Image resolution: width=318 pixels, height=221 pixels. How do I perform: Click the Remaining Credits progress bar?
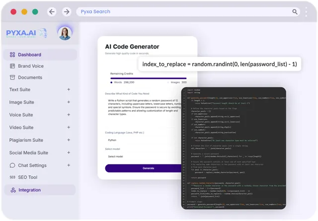coord(148,78)
